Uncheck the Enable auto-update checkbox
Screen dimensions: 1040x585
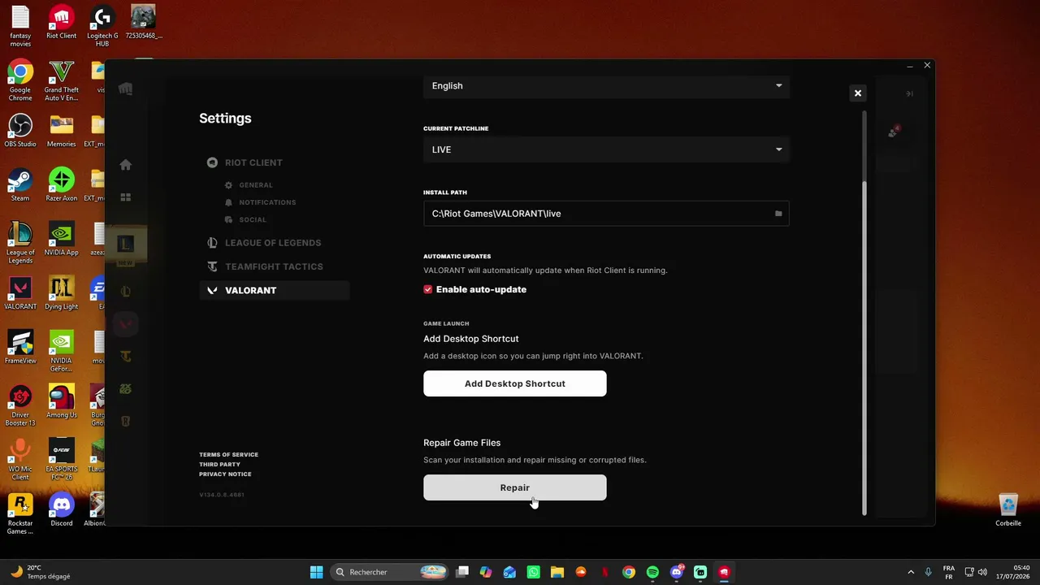[428, 289]
